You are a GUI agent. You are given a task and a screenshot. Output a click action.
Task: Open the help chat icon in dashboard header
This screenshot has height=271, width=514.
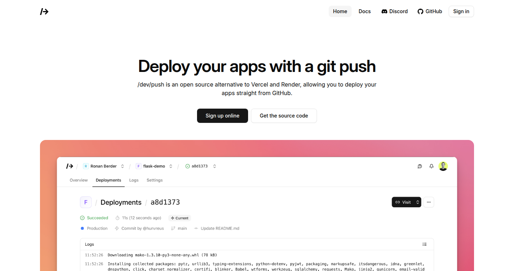(420, 166)
